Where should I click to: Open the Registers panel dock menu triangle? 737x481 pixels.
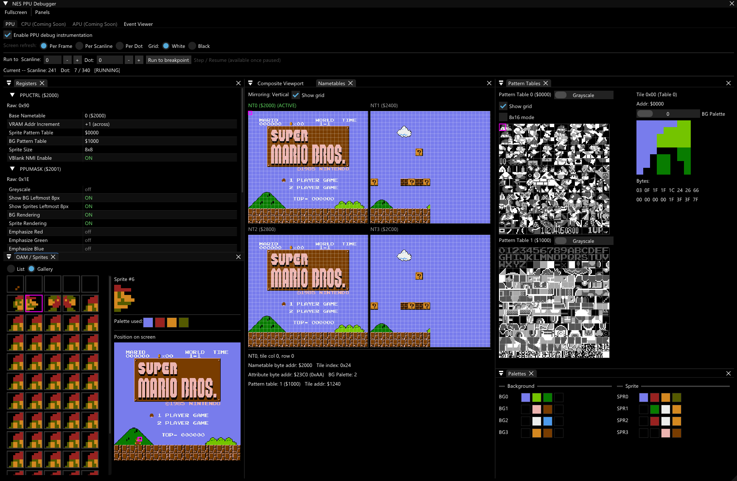click(9, 83)
